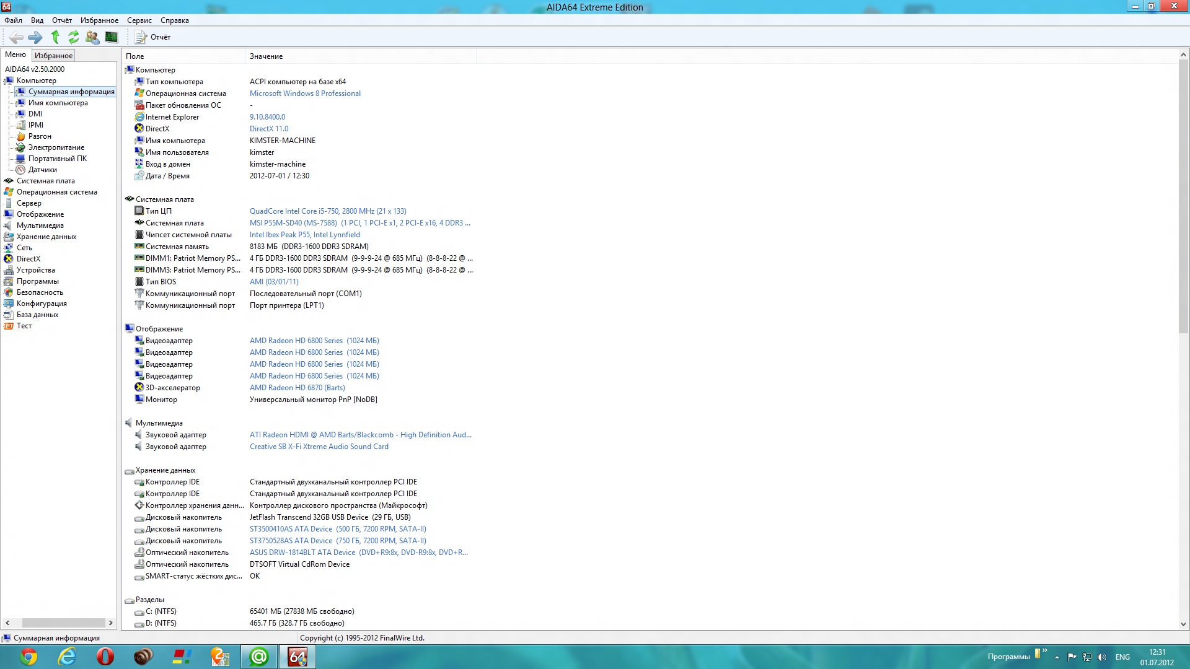Image resolution: width=1190 pixels, height=669 pixels.
Task: Click QuadCore Intel Core i5-750 link
Action: coord(328,211)
